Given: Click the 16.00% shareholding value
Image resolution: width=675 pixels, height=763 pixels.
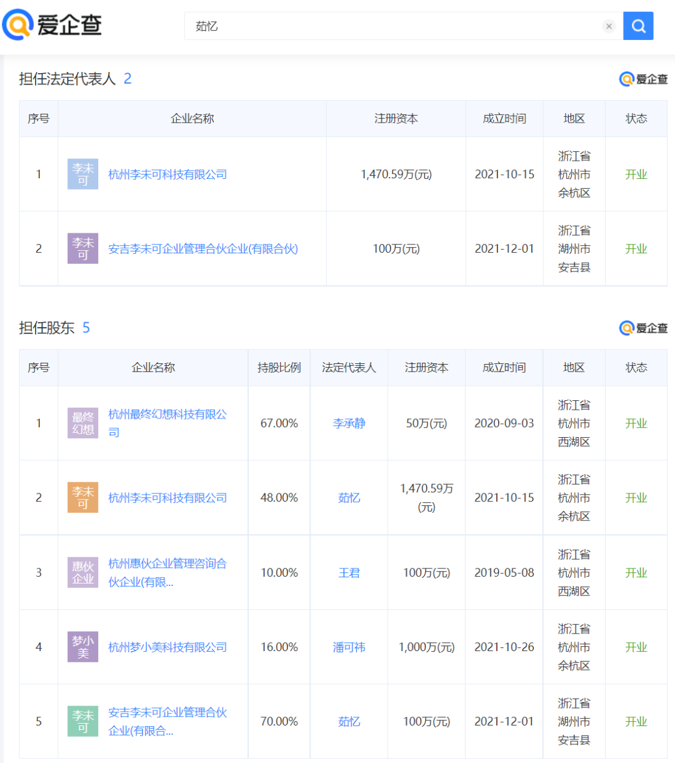Looking at the screenshot, I should point(279,647).
